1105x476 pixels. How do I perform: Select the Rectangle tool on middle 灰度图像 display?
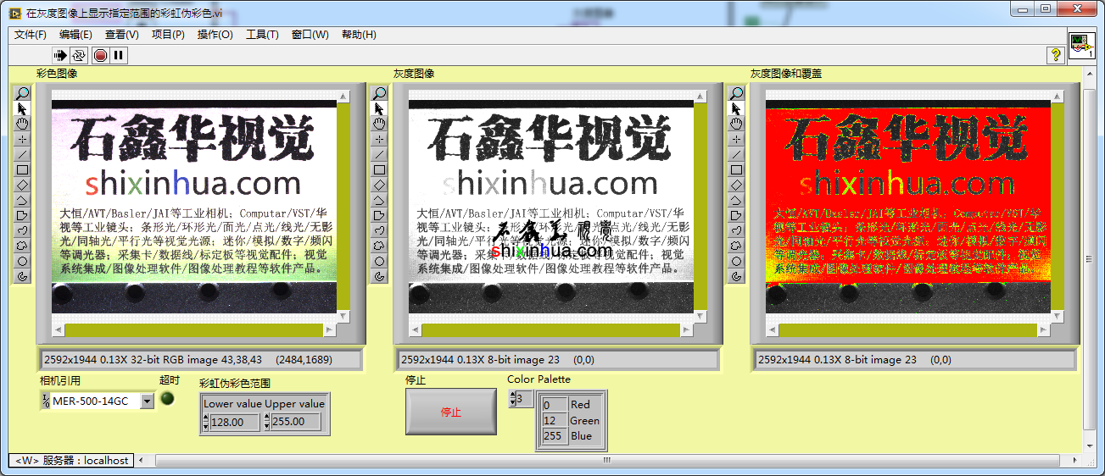point(380,169)
